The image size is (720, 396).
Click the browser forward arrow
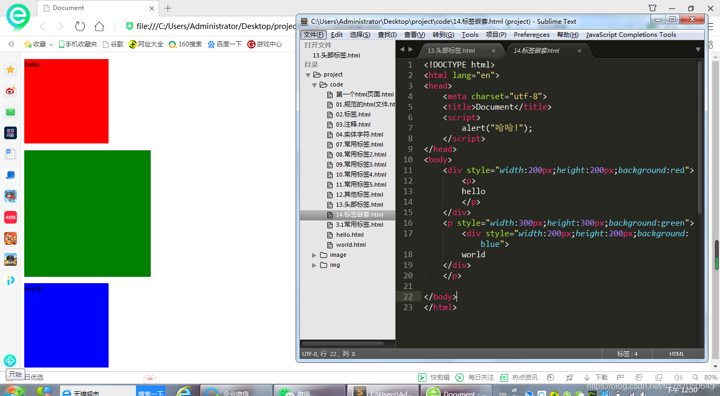coord(61,26)
